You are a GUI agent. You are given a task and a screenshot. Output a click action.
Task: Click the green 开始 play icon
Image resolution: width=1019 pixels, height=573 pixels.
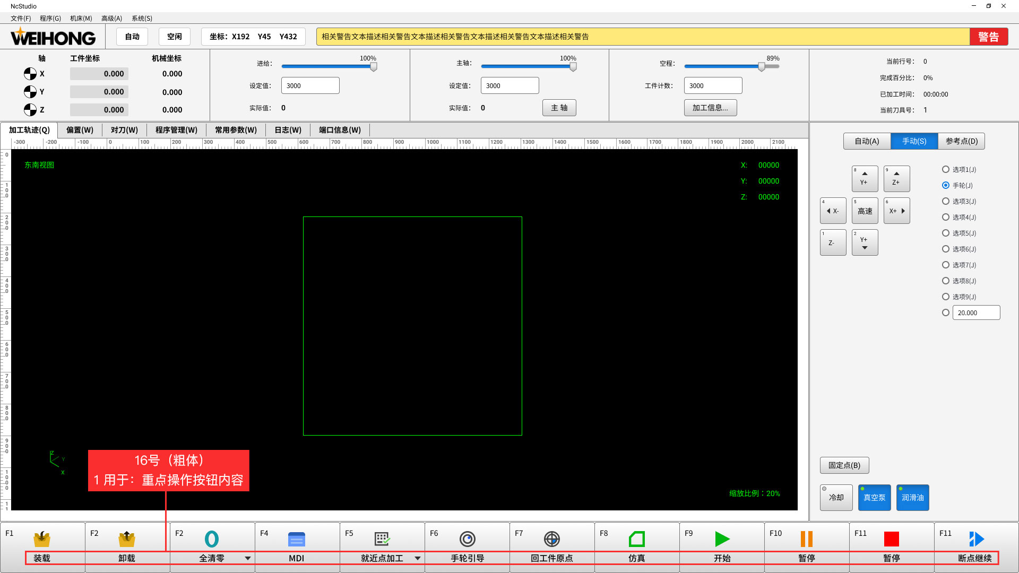(722, 539)
